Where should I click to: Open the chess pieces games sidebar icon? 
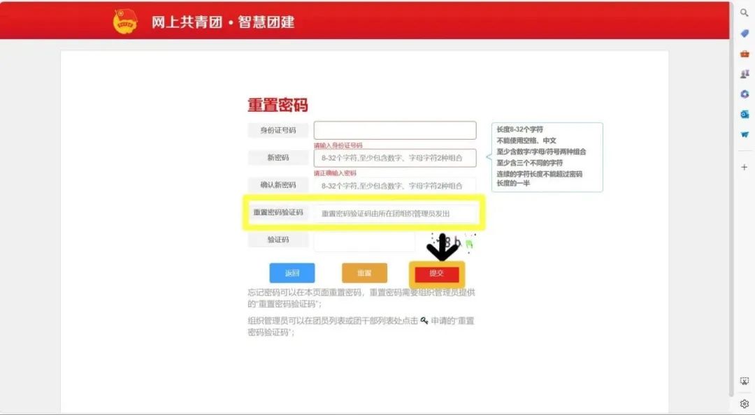pyautogui.click(x=745, y=73)
